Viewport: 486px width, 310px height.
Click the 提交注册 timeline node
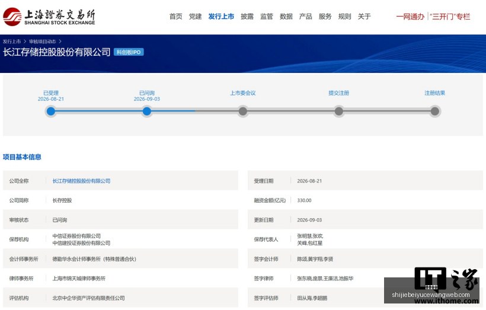pyautogui.click(x=339, y=111)
